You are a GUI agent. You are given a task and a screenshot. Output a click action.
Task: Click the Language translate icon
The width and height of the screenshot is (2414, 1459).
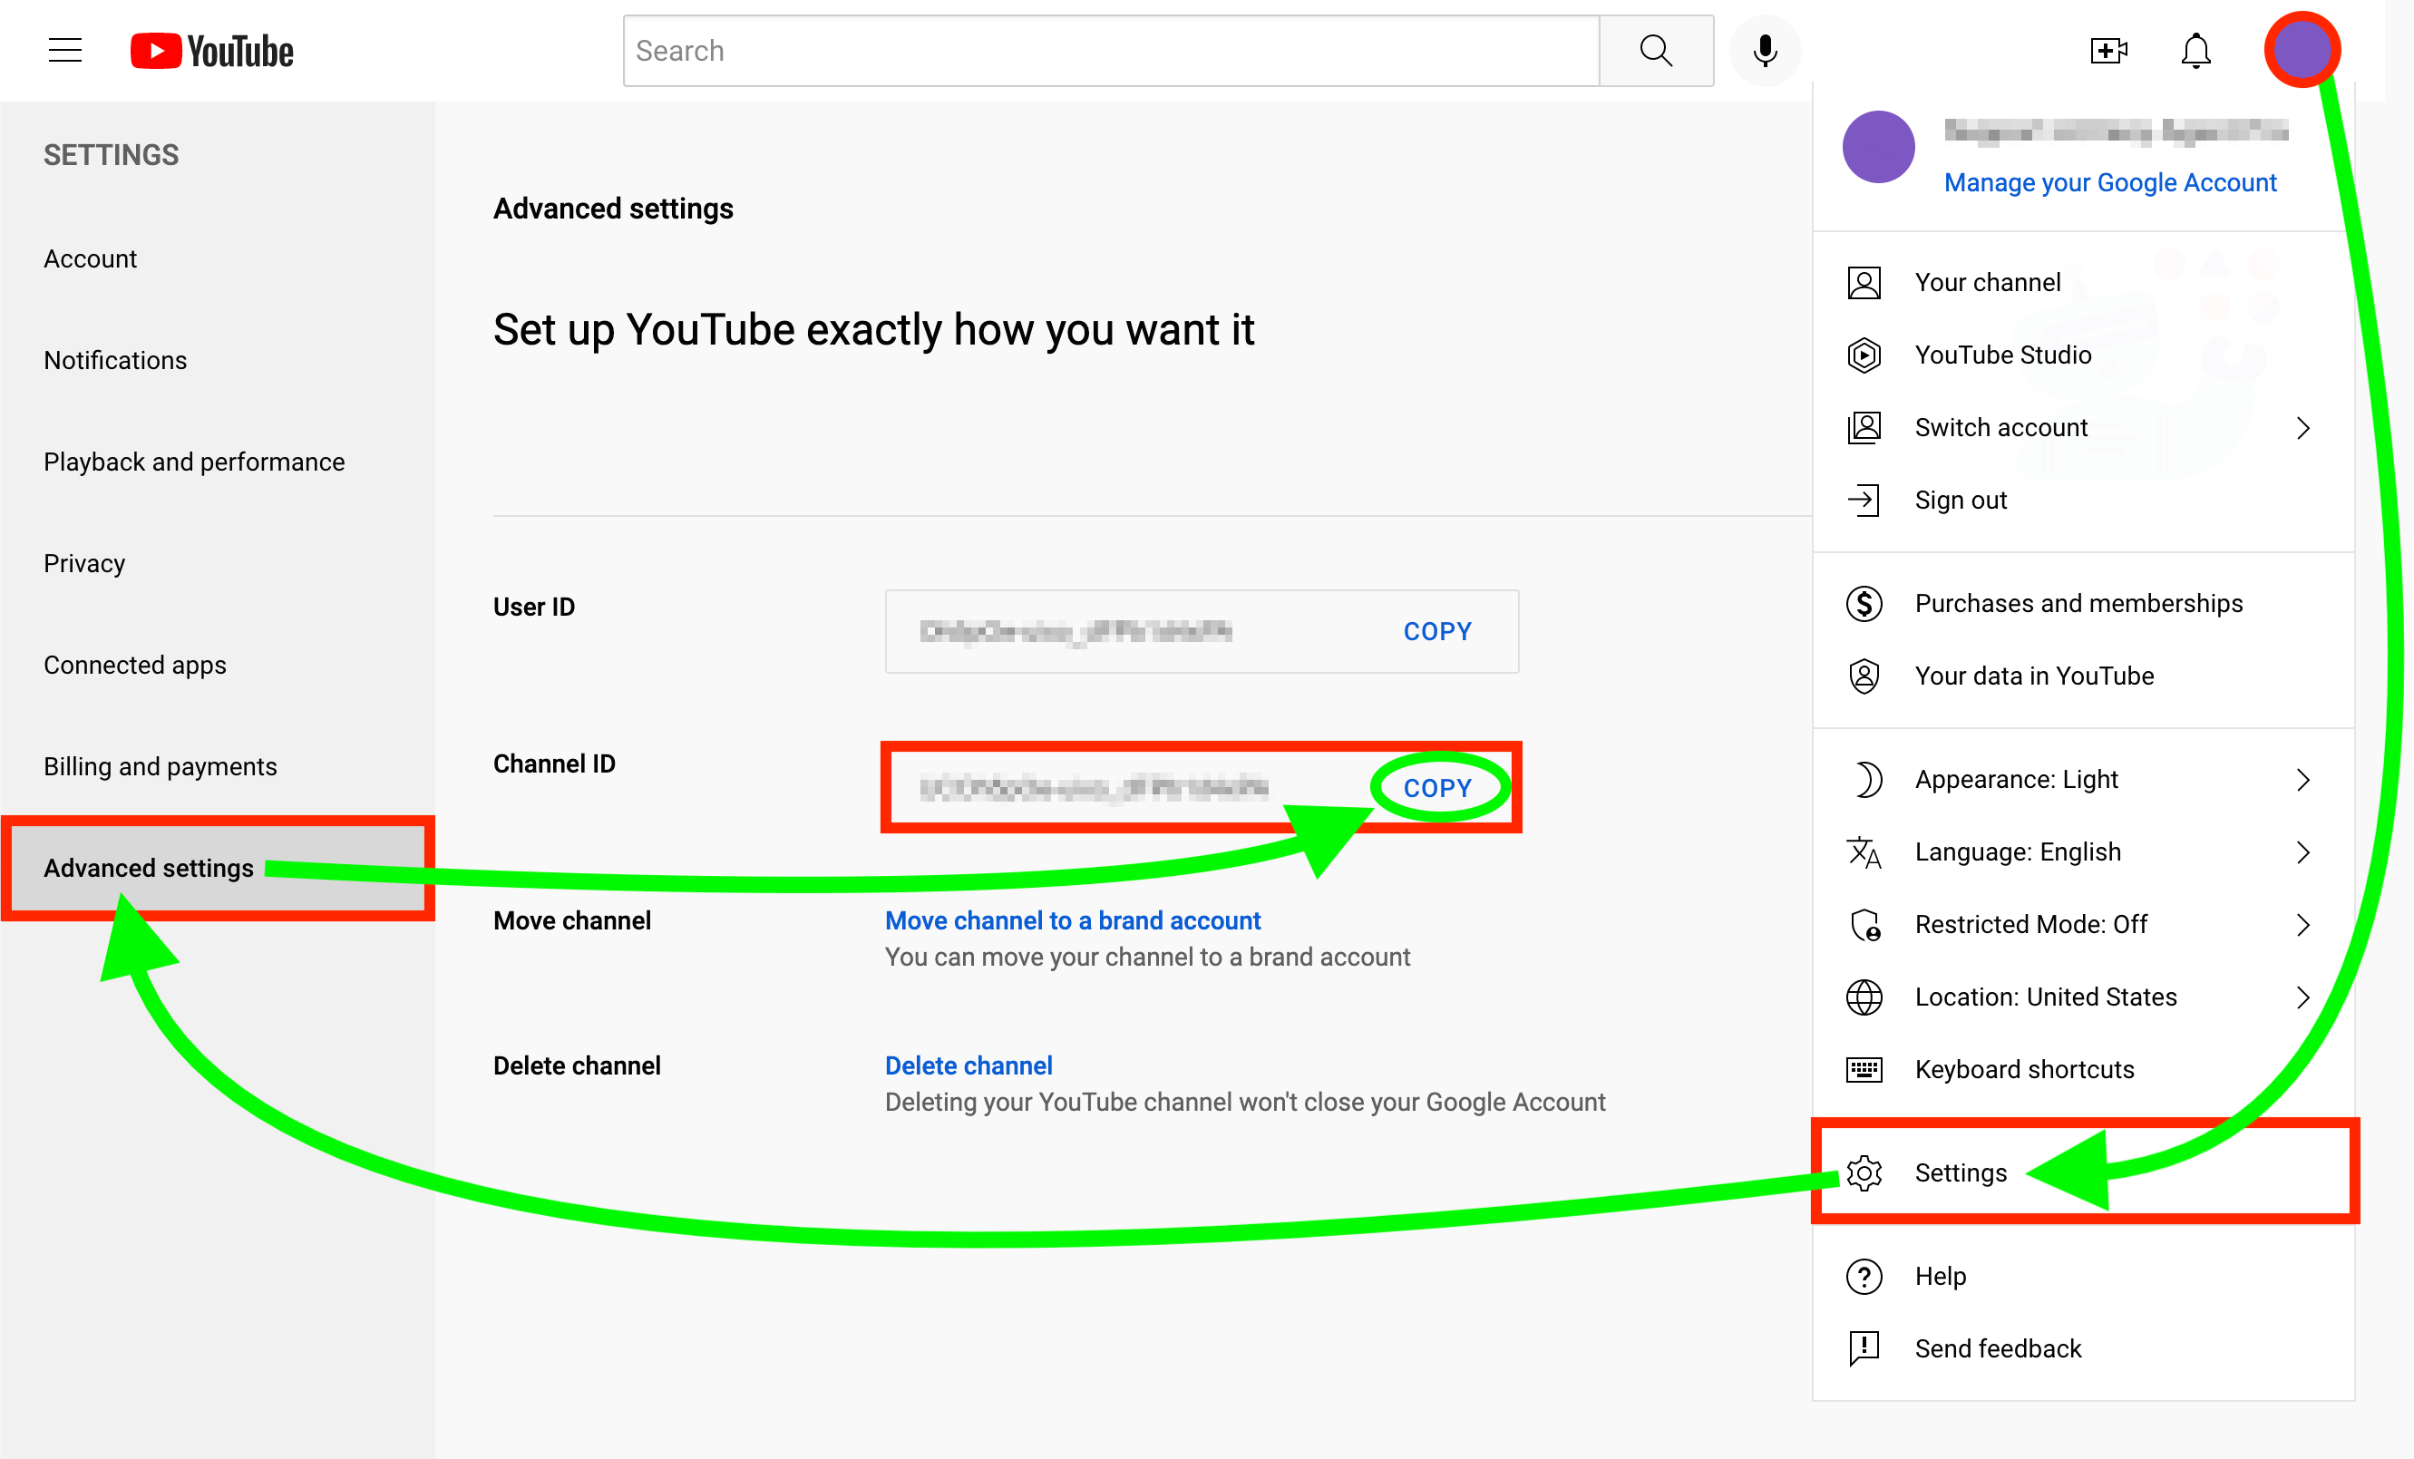point(1864,852)
